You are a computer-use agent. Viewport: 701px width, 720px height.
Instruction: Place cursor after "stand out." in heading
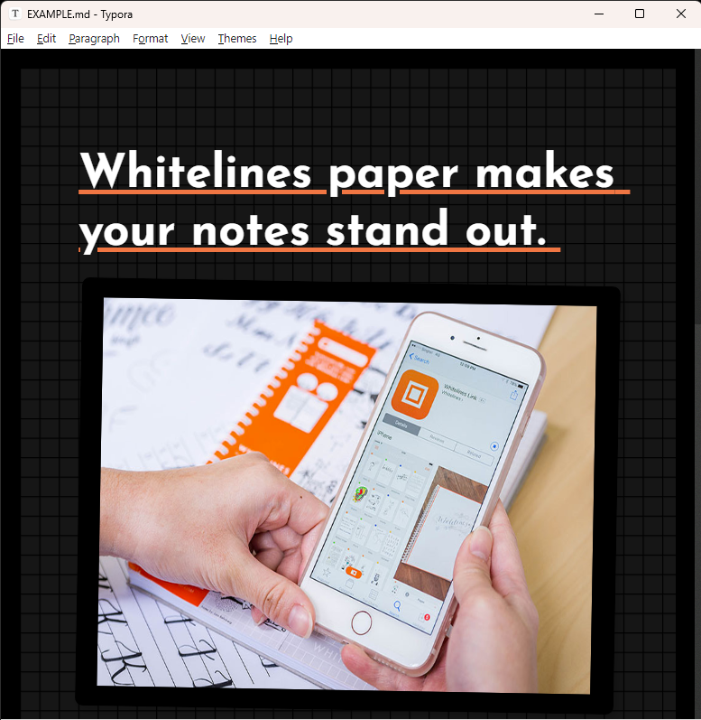coord(548,231)
